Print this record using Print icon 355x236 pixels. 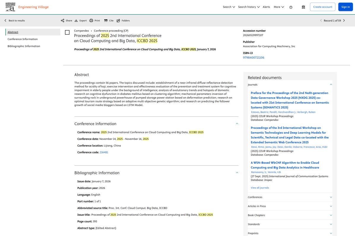click(x=91, y=20)
